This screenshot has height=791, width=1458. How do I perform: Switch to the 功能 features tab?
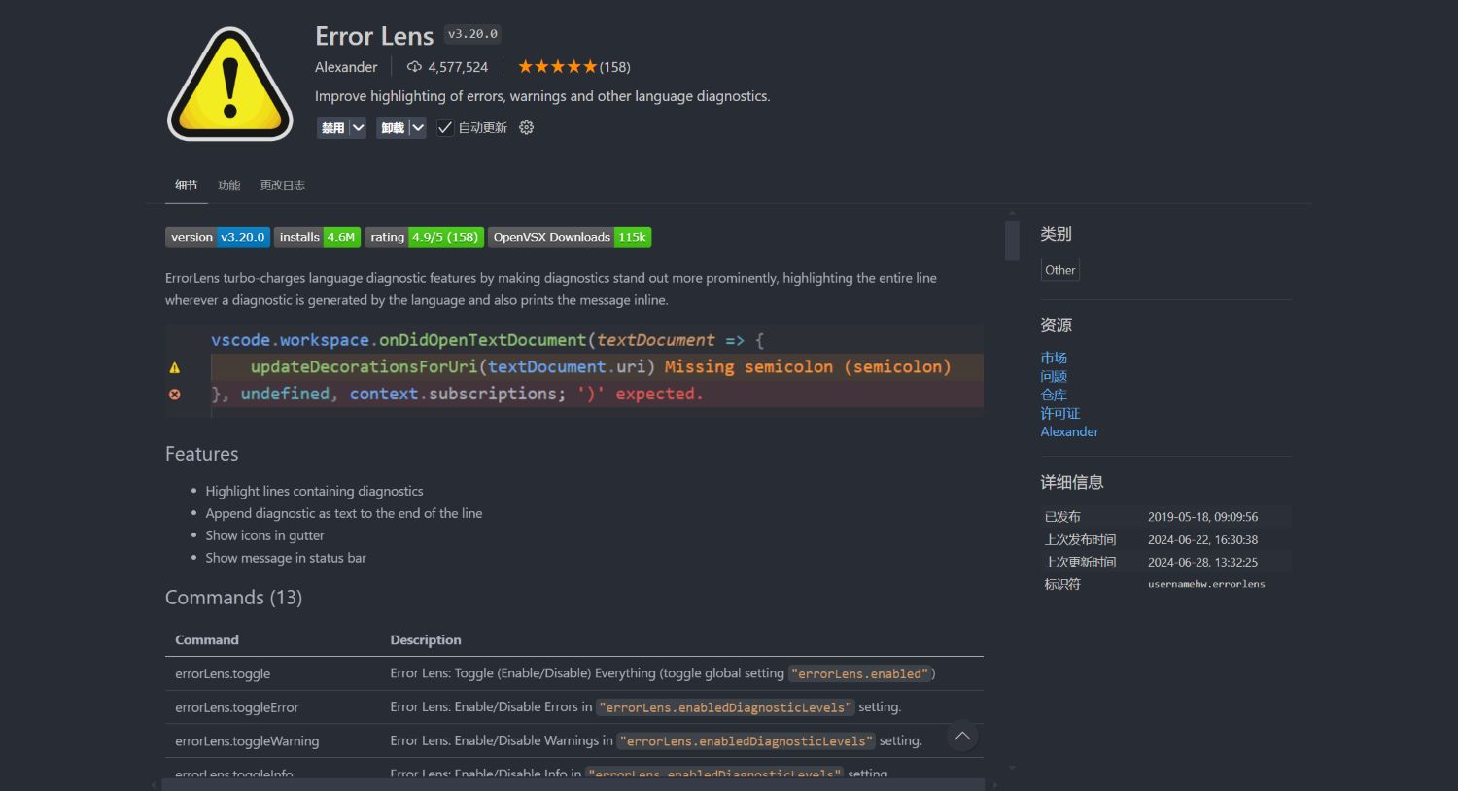pyautogui.click(x=229, y=185)
